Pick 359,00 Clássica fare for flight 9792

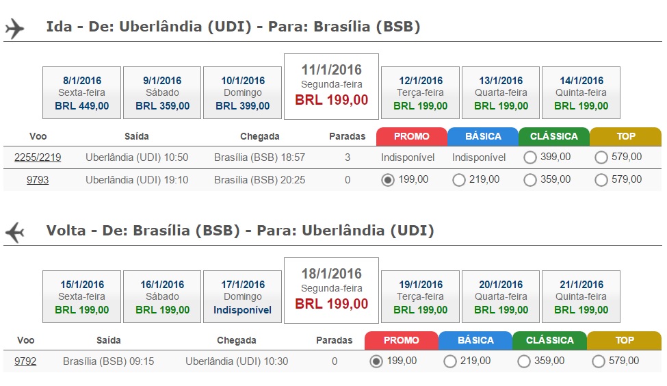tap(523, 361)
